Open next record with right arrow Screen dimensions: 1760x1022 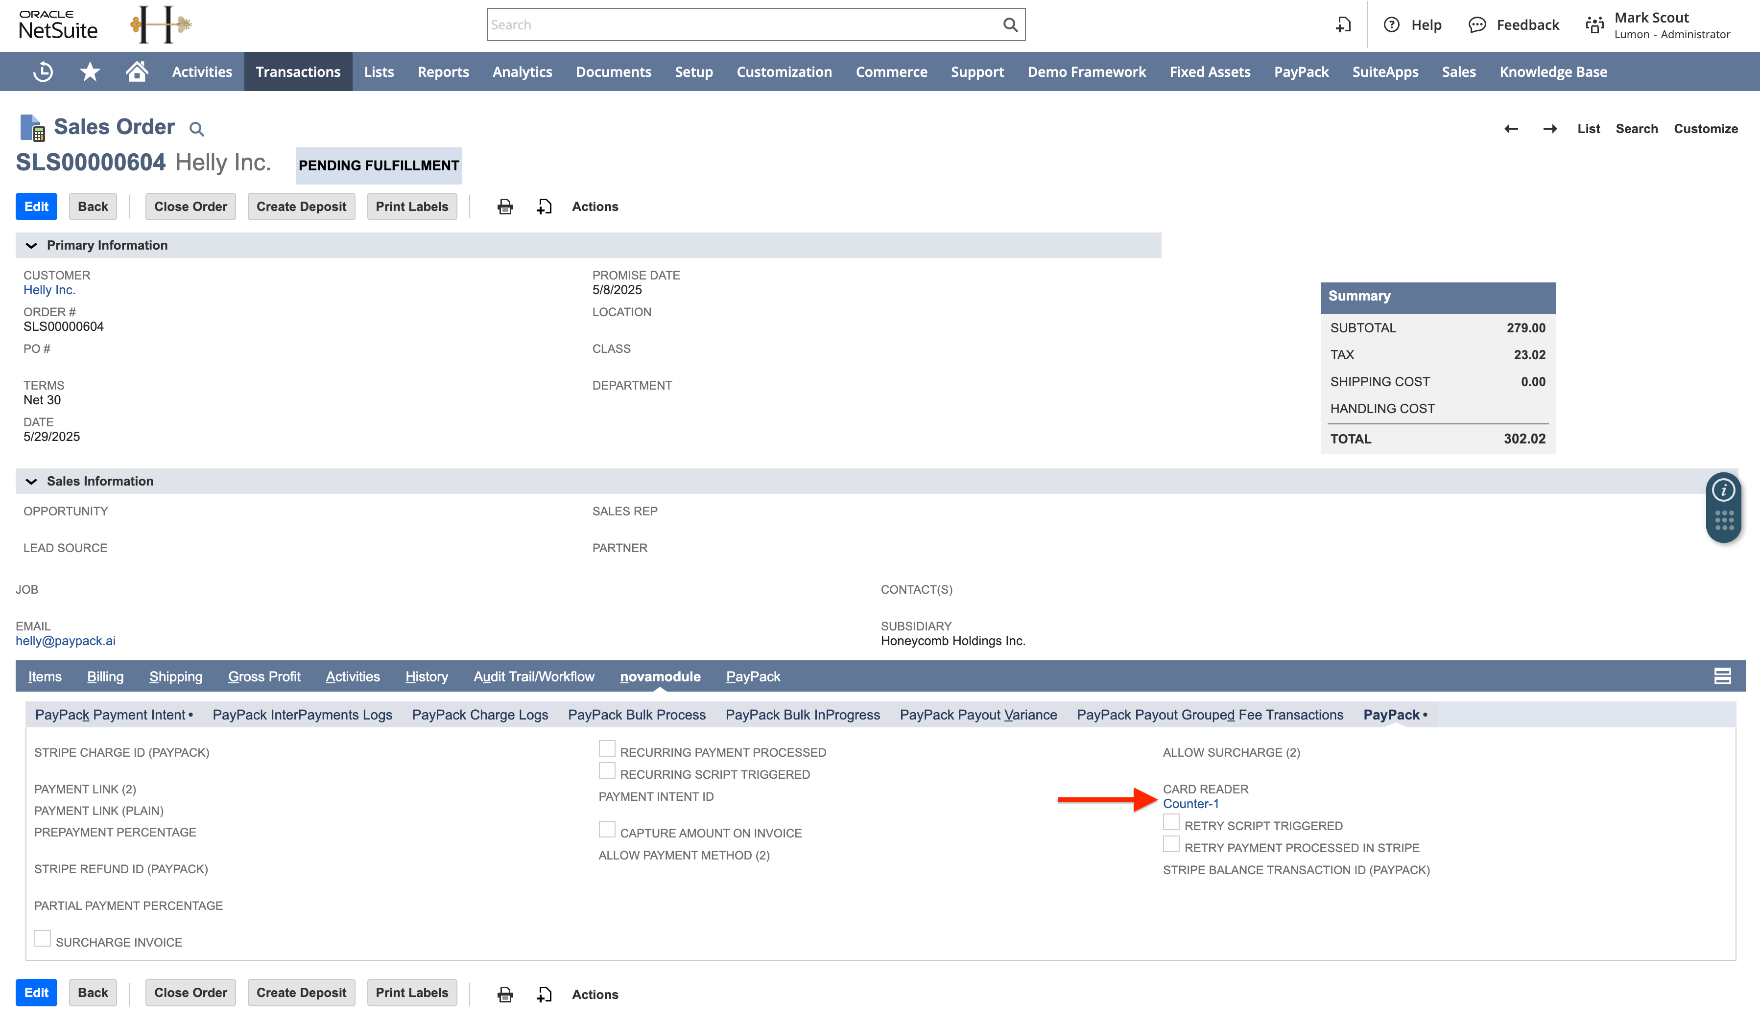tap(1550, 128)
